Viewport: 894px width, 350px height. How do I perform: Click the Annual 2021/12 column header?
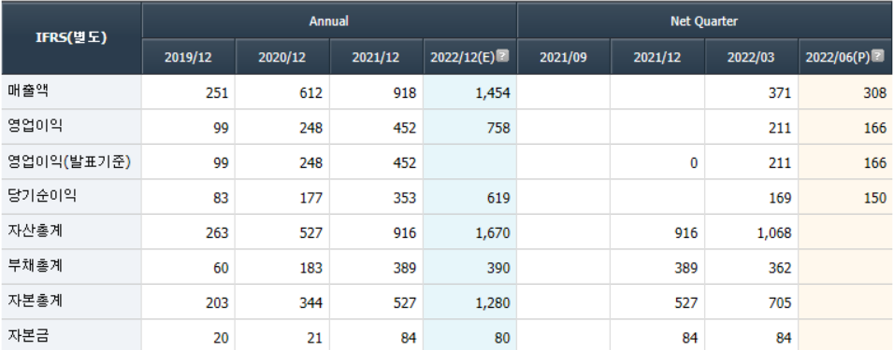[376, 58]
